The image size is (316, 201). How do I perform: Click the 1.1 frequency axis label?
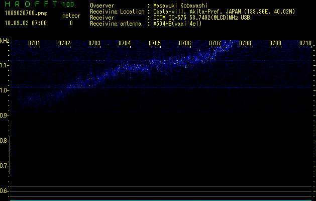click(4, 65)
